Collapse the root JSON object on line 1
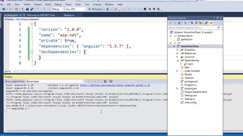Screen dimensions: 243x136 [32, 24]
